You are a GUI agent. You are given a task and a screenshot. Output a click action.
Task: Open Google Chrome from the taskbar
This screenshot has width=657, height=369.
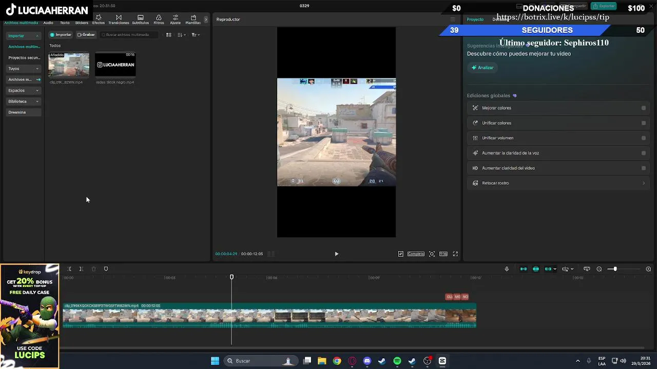coord(337,361)
